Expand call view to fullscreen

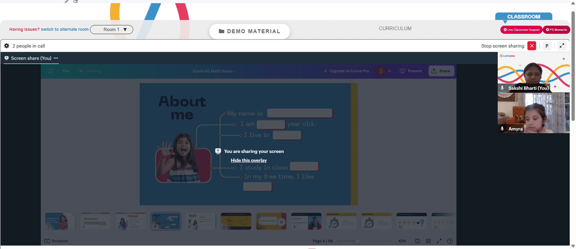562,46
